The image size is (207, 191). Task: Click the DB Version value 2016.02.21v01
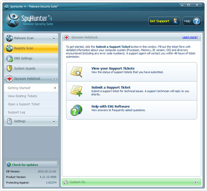47,171
